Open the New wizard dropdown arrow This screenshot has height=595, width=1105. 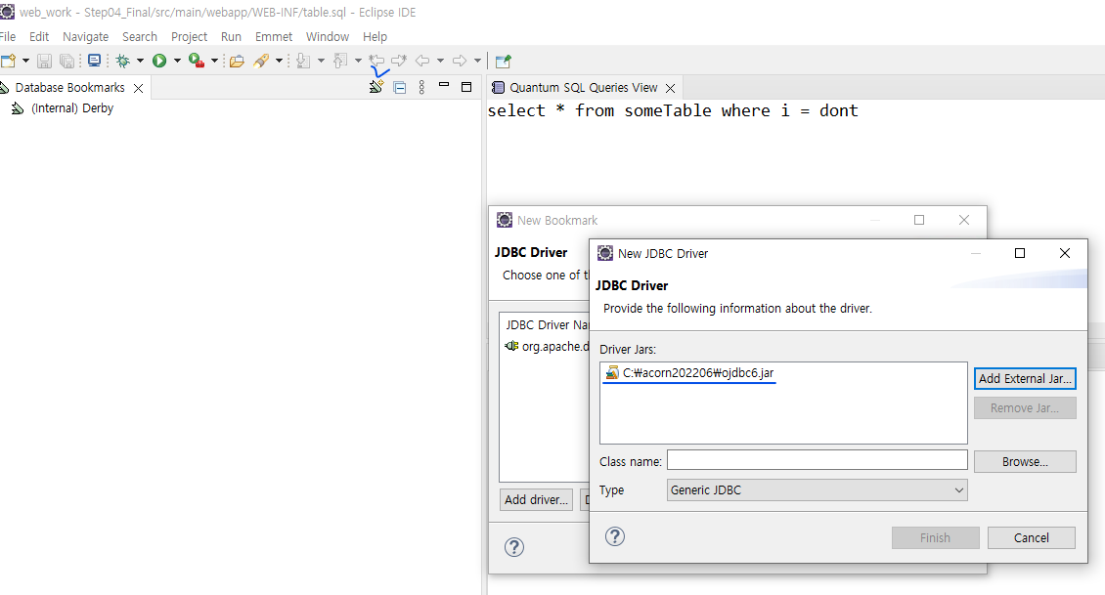pos(26,62)
